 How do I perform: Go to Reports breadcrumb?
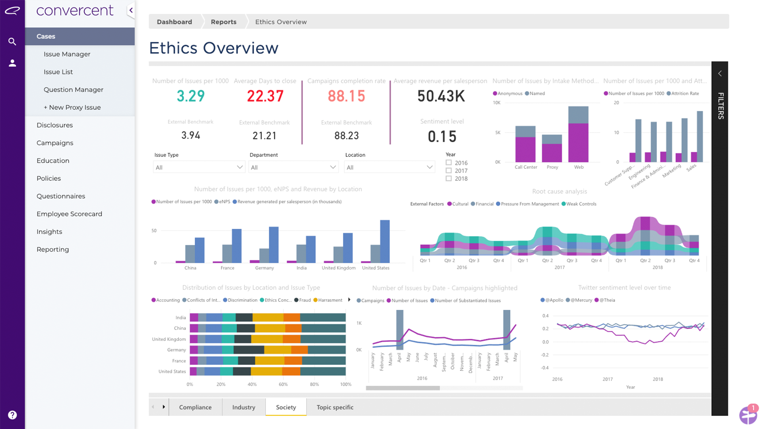click(x=223, y=22)
